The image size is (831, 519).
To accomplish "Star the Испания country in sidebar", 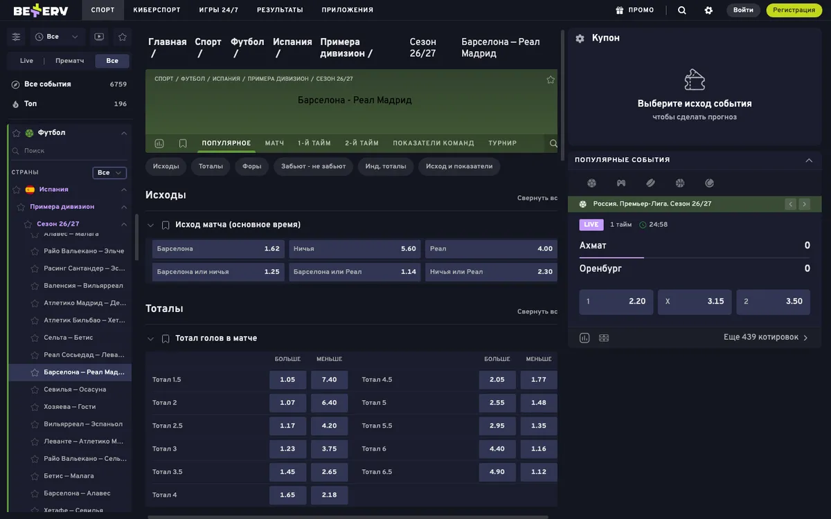I will click(17, 190).
